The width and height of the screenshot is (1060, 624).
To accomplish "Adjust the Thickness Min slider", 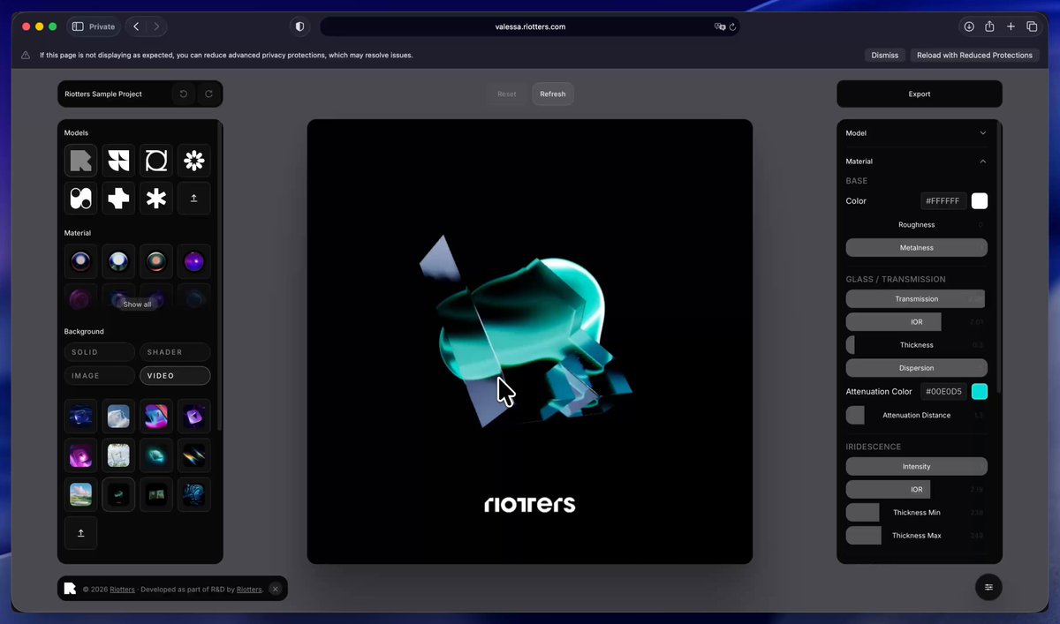I will coord(916,513).
